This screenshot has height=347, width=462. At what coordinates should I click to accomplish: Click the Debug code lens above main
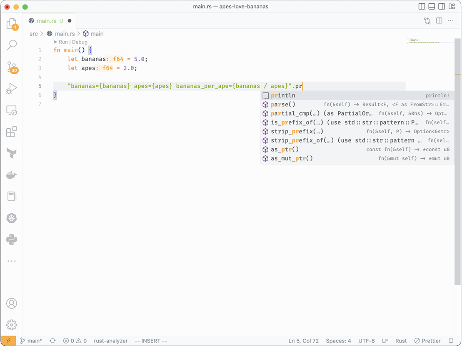tap(80, 42)
